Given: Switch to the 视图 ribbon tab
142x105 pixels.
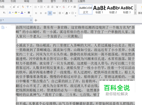Looking at the screenshot, I should point(40,1).
